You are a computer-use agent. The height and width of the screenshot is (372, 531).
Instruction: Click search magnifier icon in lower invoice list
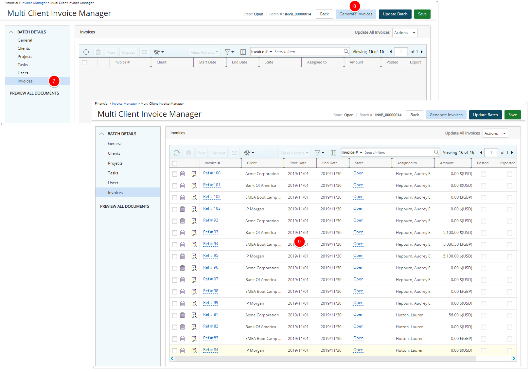point(436,152)
